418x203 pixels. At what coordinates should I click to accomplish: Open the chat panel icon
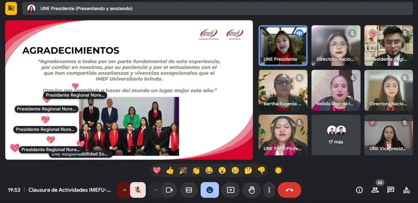391,190
